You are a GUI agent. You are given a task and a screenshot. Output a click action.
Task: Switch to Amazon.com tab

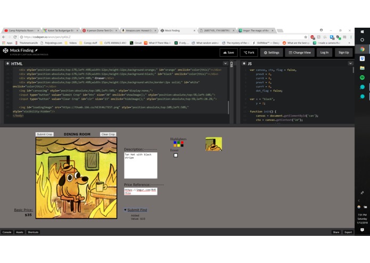pos(138,30)
